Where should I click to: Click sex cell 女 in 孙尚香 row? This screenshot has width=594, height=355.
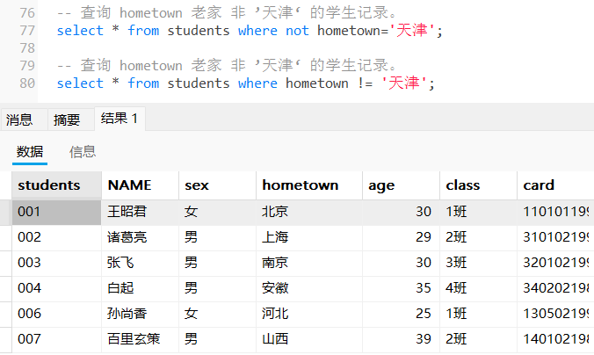[217, 314]
